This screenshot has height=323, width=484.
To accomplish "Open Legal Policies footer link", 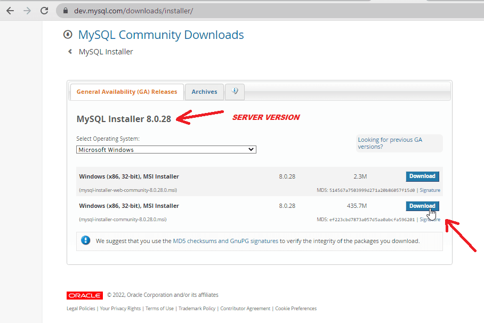I will 81,309.
